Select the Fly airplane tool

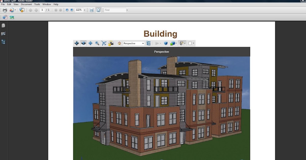[104, 43]
